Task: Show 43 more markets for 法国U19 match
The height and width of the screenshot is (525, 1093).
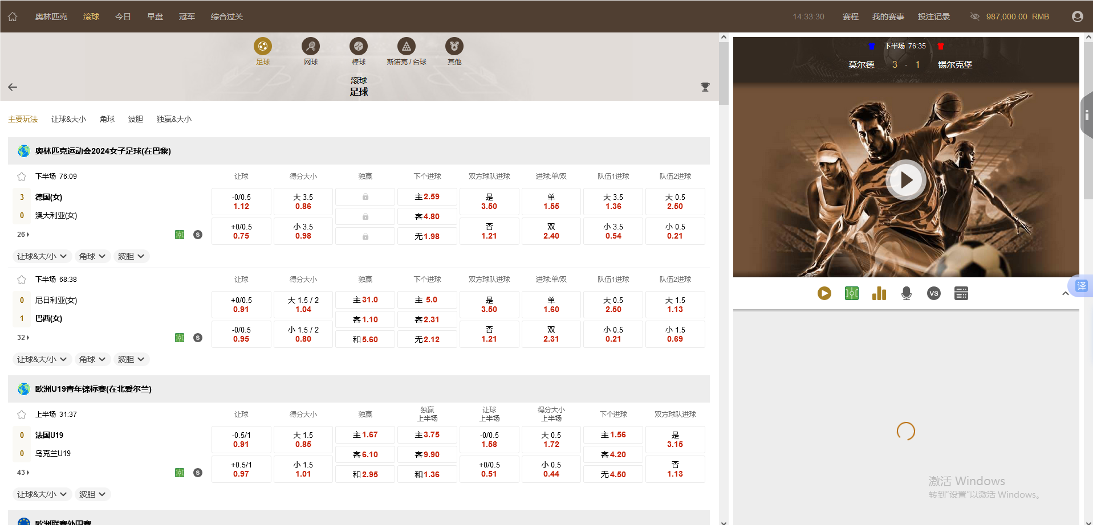Action: pyautogui.click(x=23, y=472)
